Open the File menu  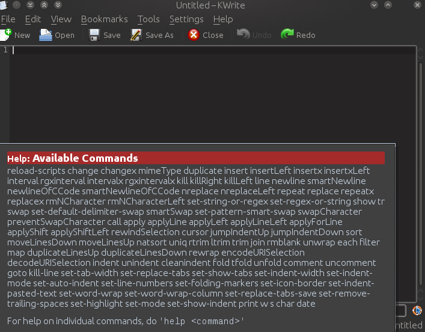[8, 19]
